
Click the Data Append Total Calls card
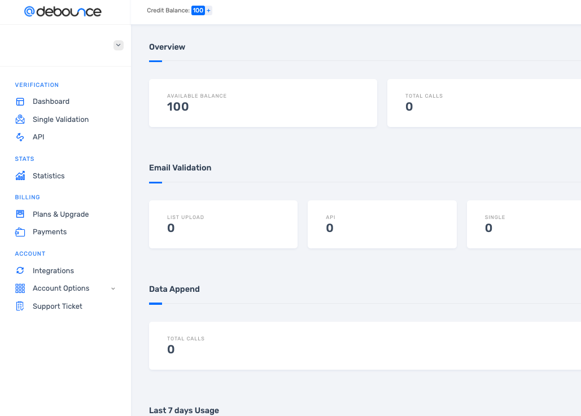tap(365, 345)
